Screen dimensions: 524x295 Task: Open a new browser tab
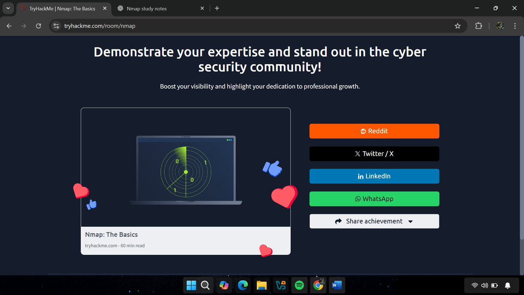click(217, 8)
